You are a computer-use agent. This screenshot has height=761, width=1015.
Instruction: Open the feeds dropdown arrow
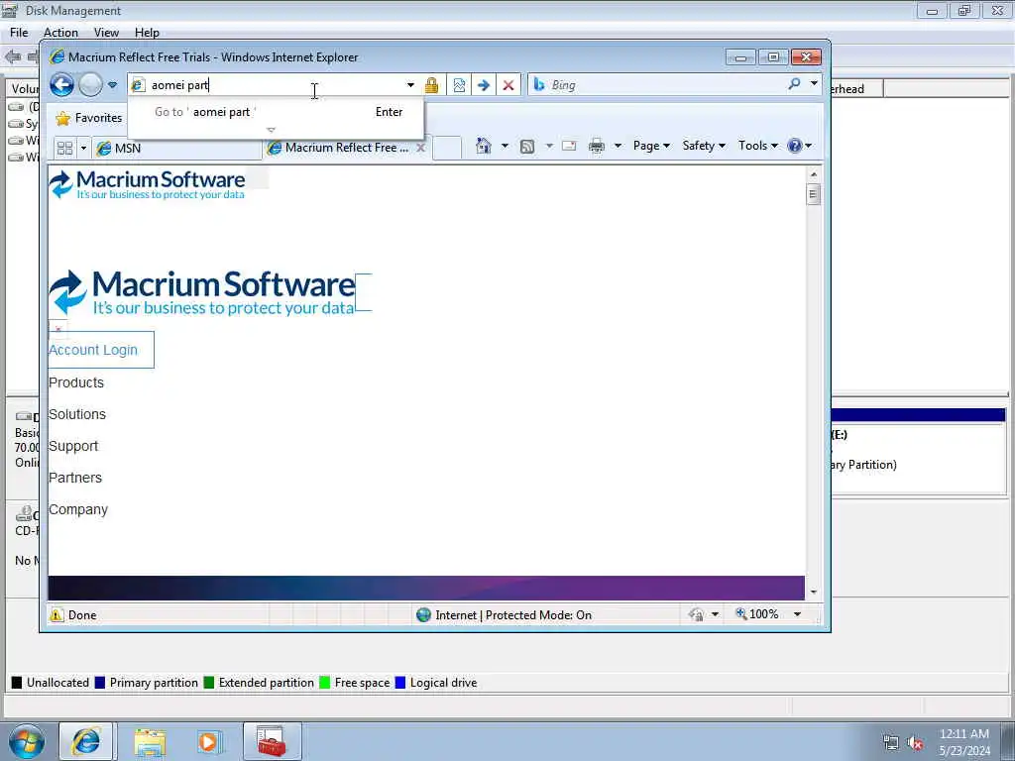tap(549, 147)
